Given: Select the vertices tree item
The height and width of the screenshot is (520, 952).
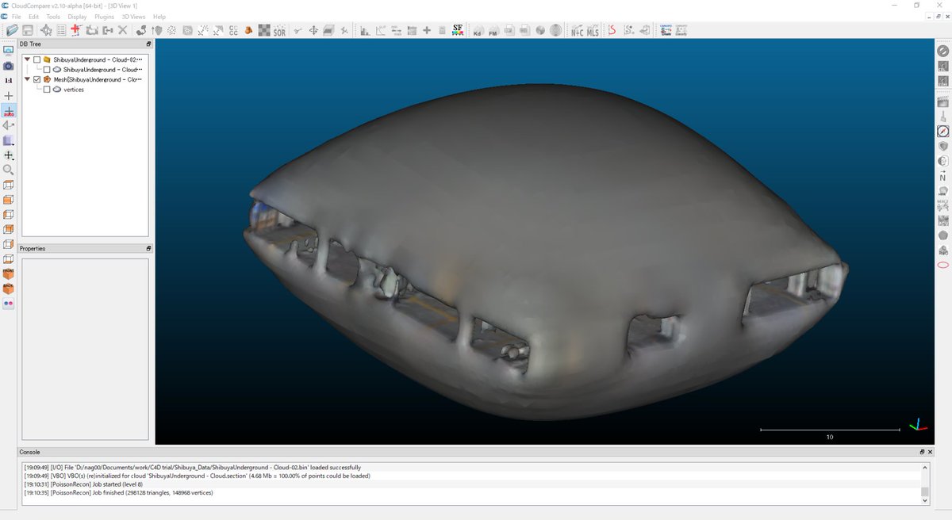Looking at the screenshot, I should pos(74,90).
